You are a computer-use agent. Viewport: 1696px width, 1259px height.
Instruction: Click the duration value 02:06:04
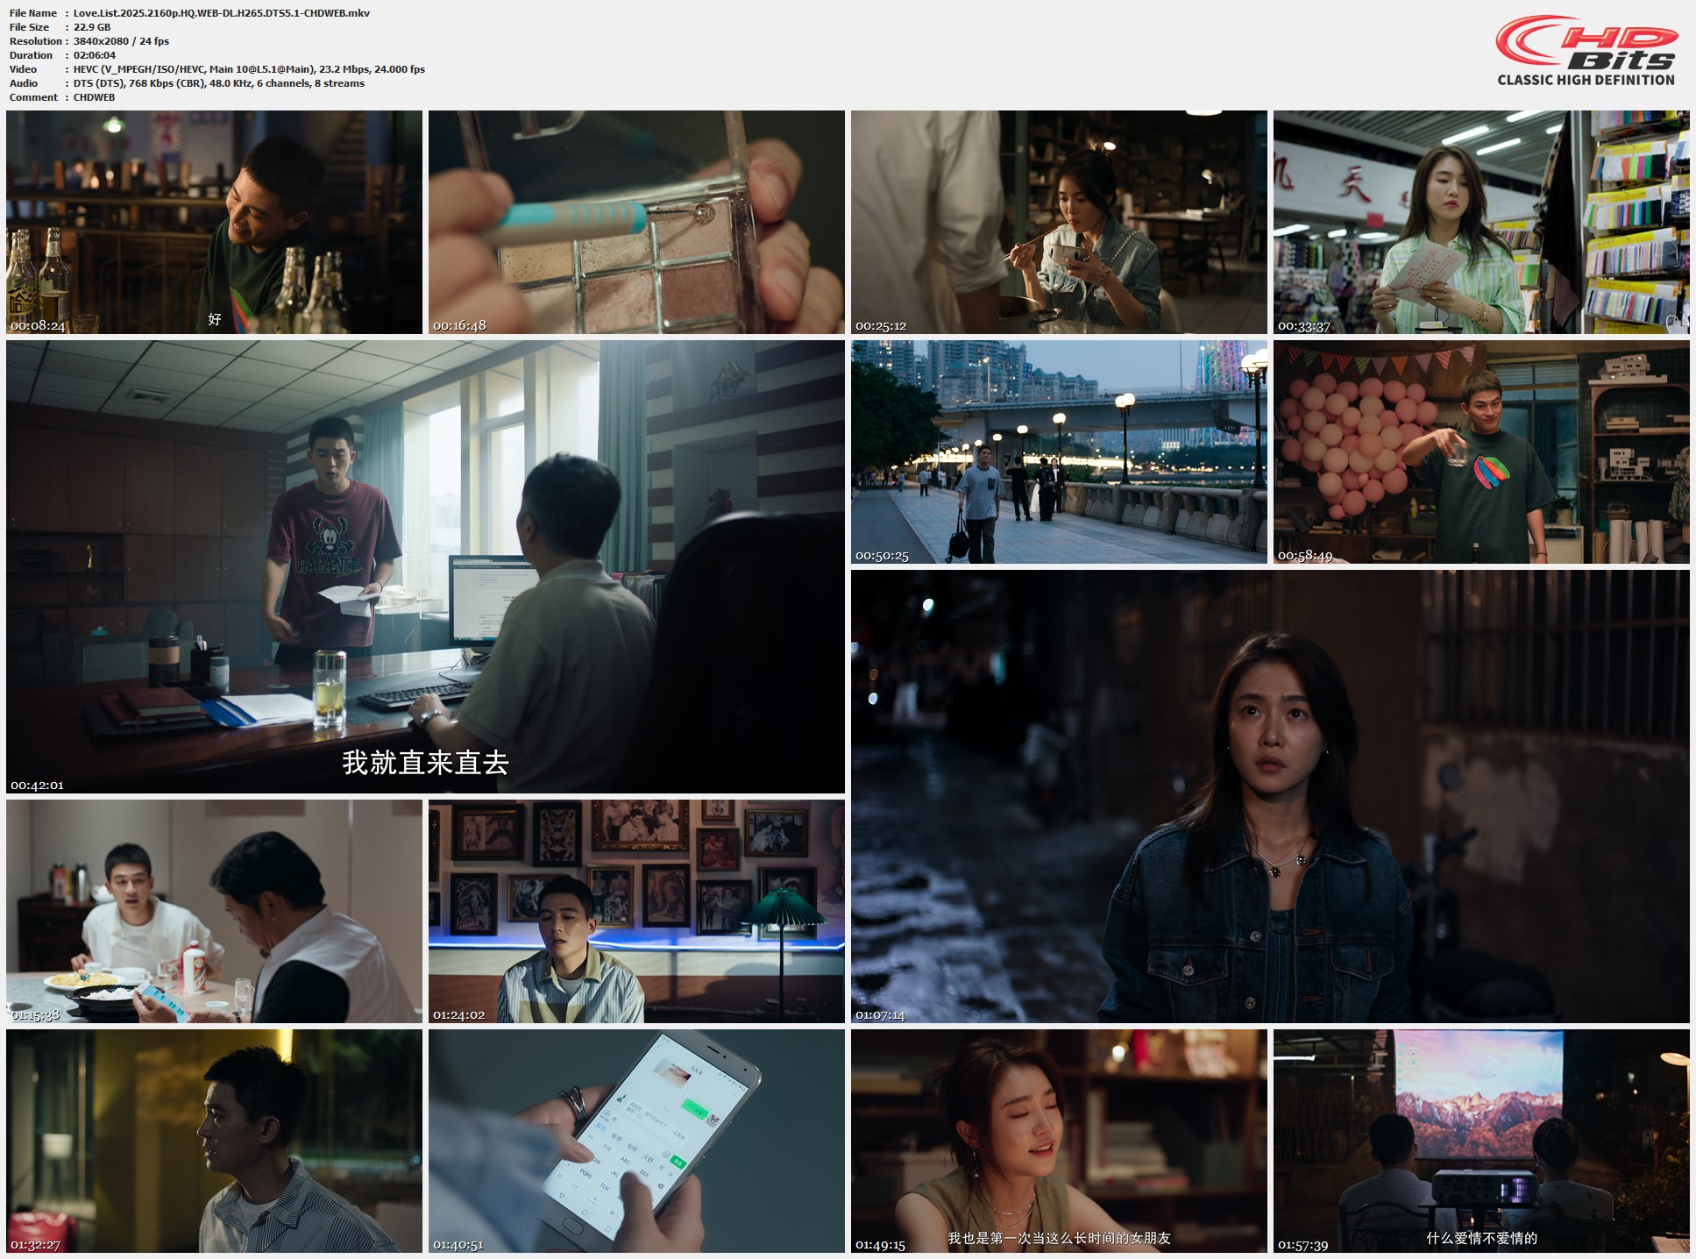95,55
